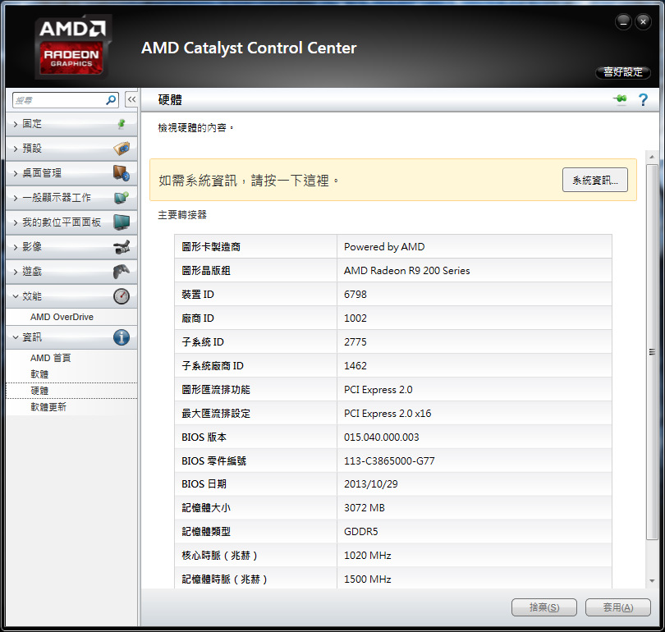
Task: Click the 一般顯示器工作 monitor icon
Action: coord(122,198)
